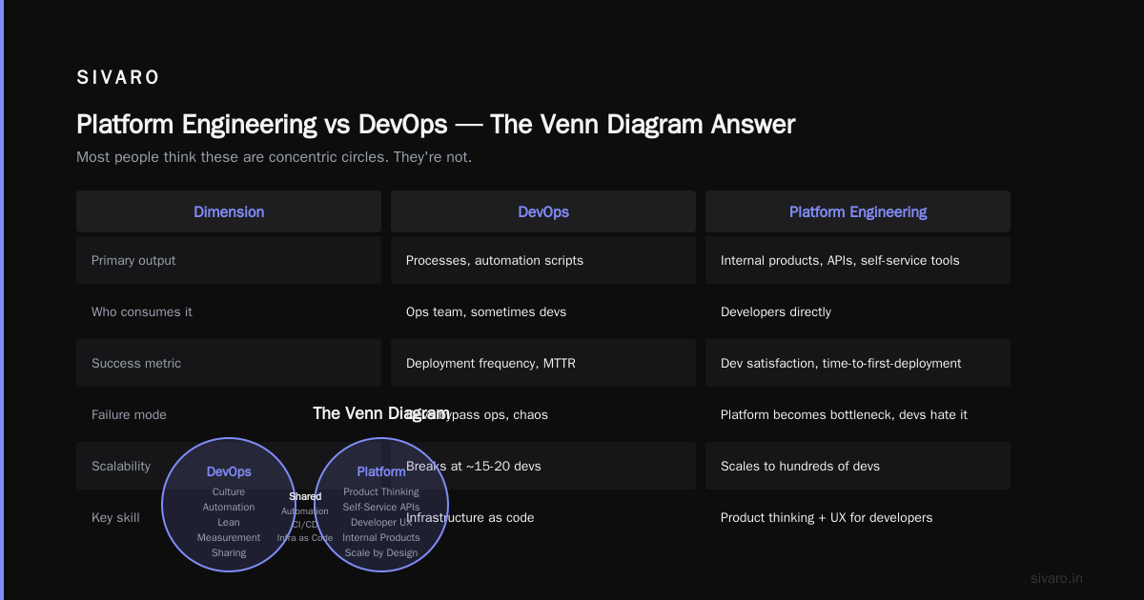Viewport: 1144px width, 600px height.
Task: Click 'Self-Service APIs' in the Platform circle
Action: point(381,507)
